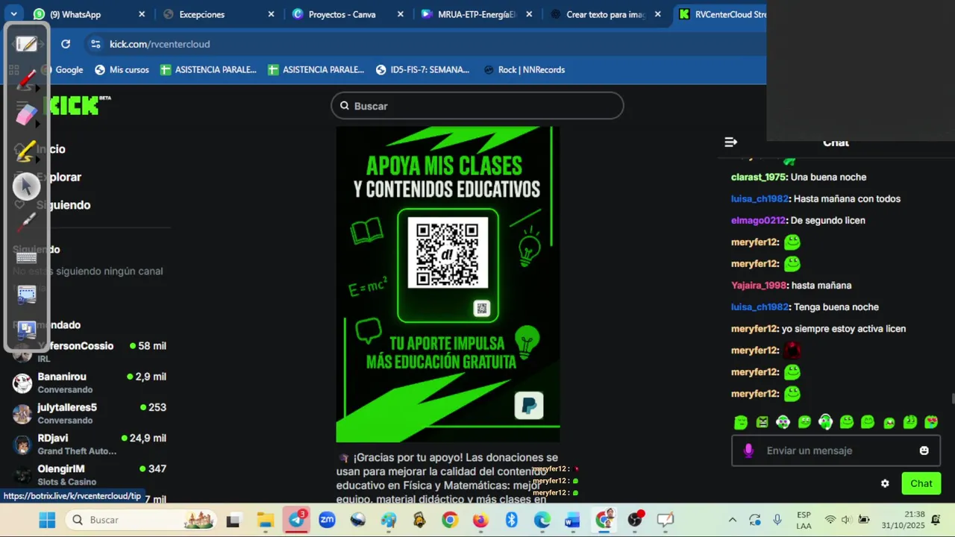Open the screen capture annotation tool

pyautogui.click(x=26, y=294)
